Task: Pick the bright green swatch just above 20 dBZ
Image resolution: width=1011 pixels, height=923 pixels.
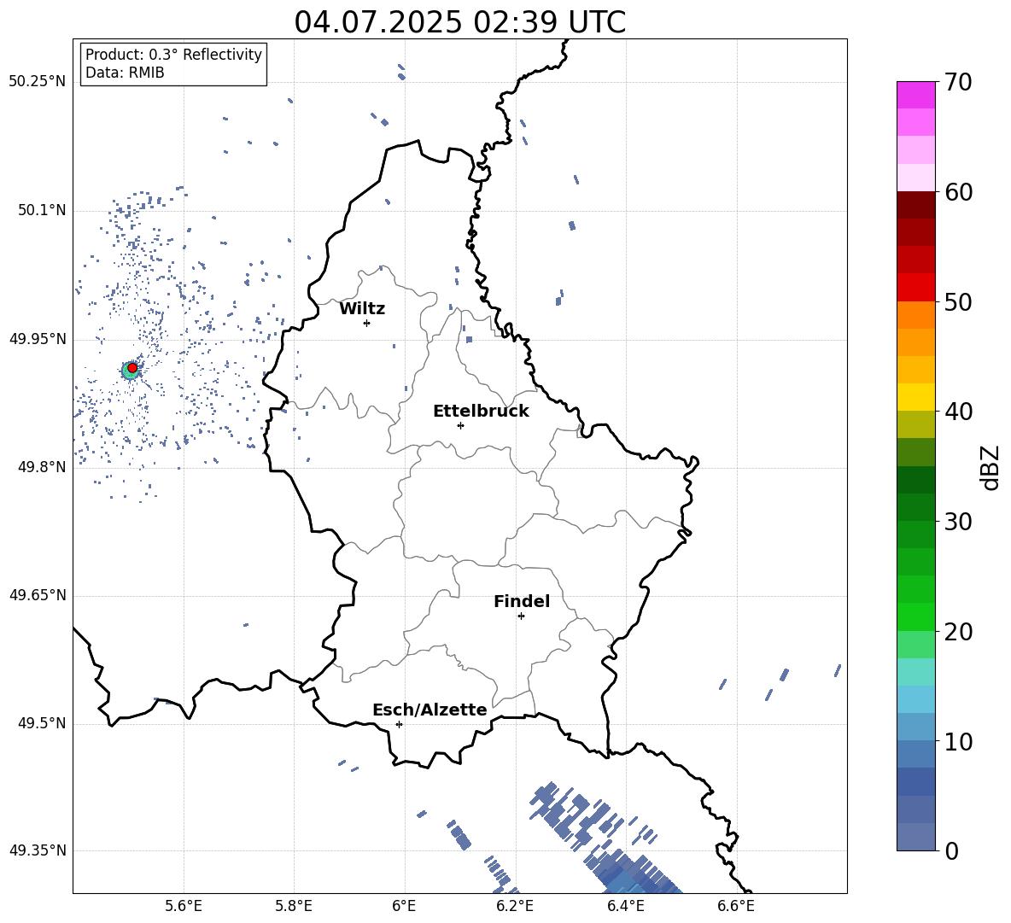Action: [915, 616]
